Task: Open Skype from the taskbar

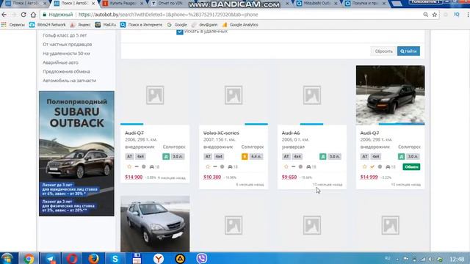Action: (115, 259)
